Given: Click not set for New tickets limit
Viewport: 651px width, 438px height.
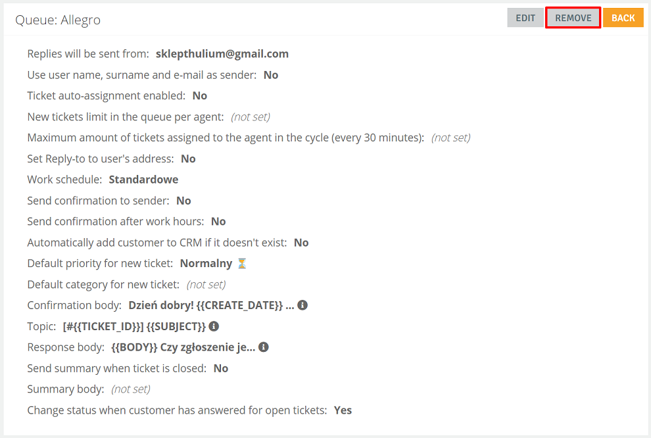Looking at the screenshot, I should click(251, 117).
